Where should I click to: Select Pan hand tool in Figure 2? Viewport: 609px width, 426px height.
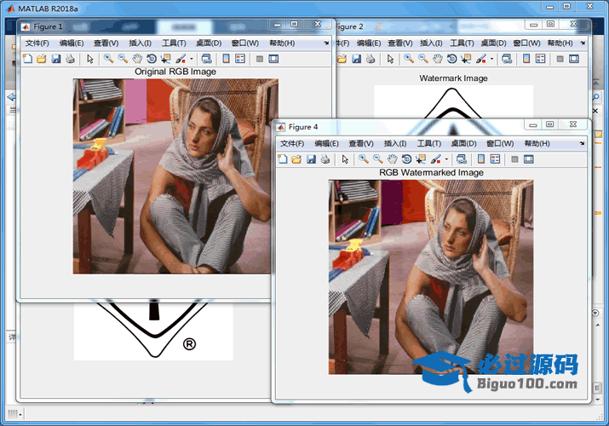click(x=437, y=59)
